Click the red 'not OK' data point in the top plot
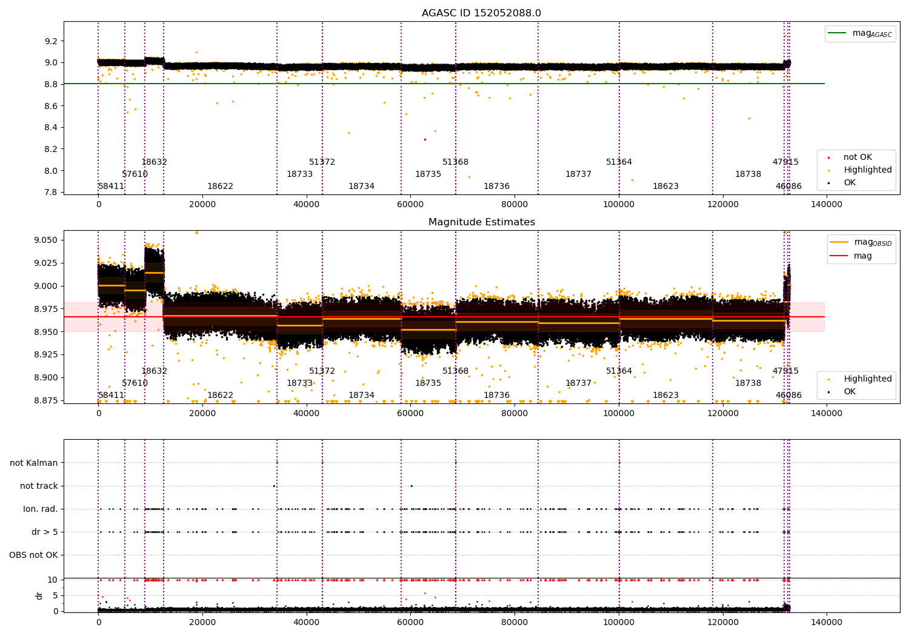The width and height of the screenshot is (909, 636). [425, 139]
